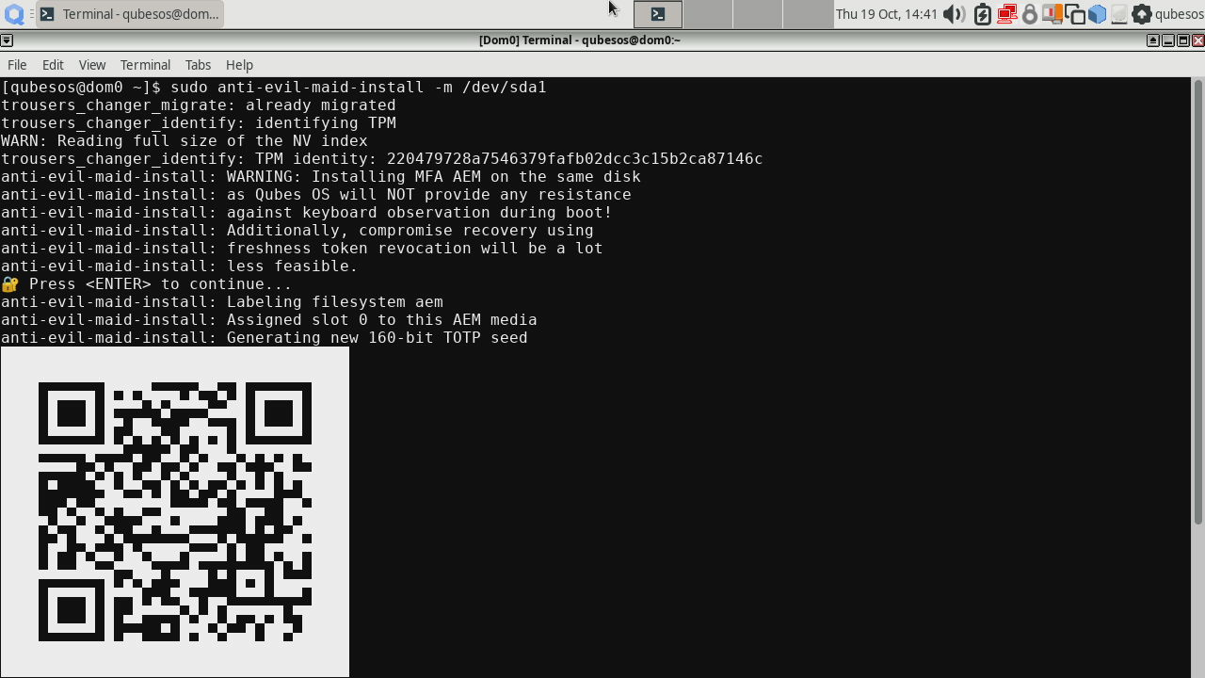Close the Dom0 Terminal window
The height and width of the screenshot is (678, 1205).
point(1197,40)
